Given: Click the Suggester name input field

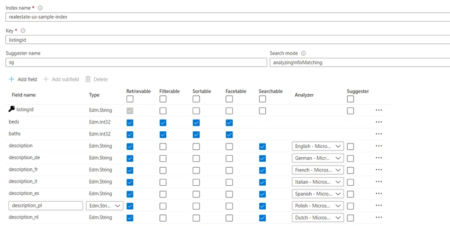Looking at the screenshot, I should (136, 62).
